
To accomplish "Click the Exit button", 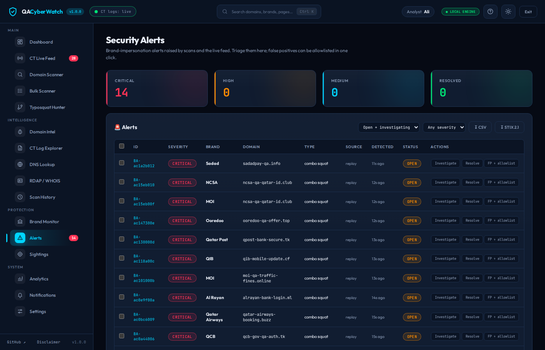I will [x=528, y=12].
